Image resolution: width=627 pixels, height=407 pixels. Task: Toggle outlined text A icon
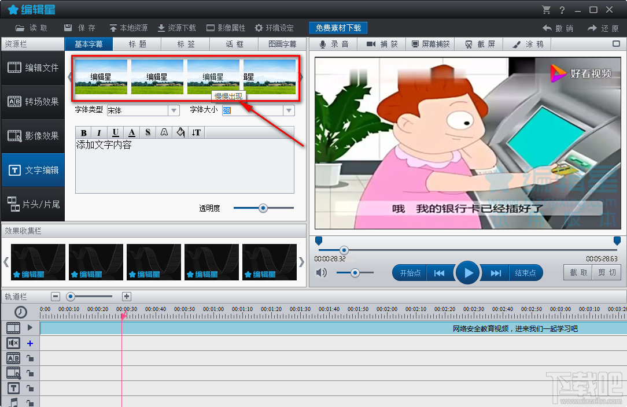pyautogui.click(x=164, y=133)
